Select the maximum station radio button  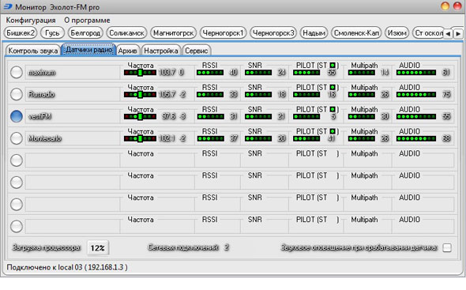(x=17, y=72)
